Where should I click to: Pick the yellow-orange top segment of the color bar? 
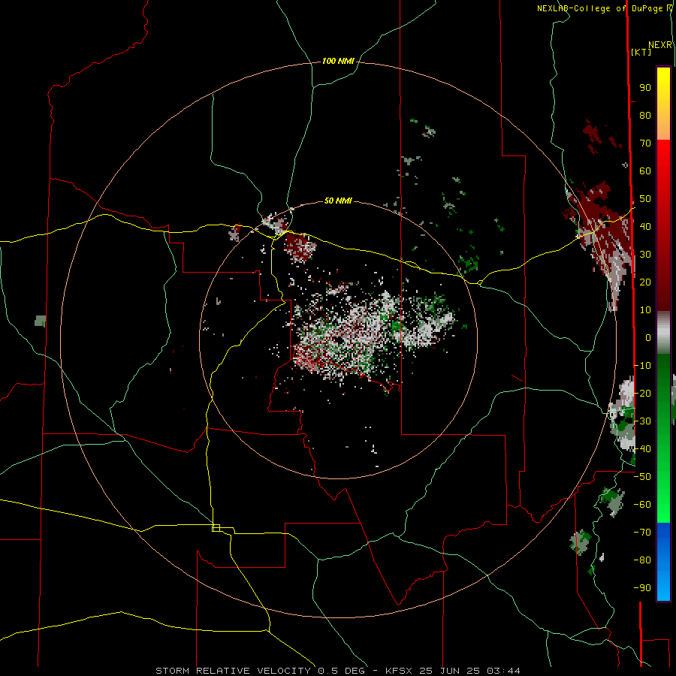(663, 104)
